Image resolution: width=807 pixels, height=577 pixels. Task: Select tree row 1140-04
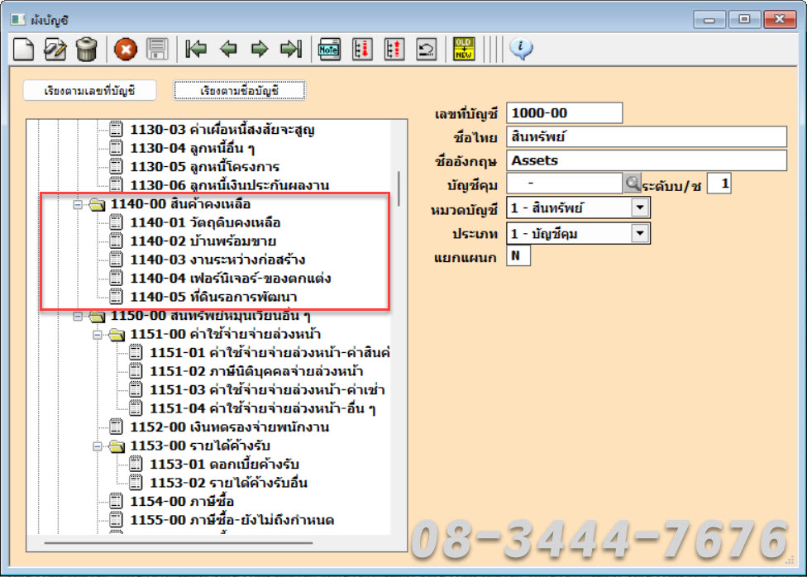[x=230, y=279]
